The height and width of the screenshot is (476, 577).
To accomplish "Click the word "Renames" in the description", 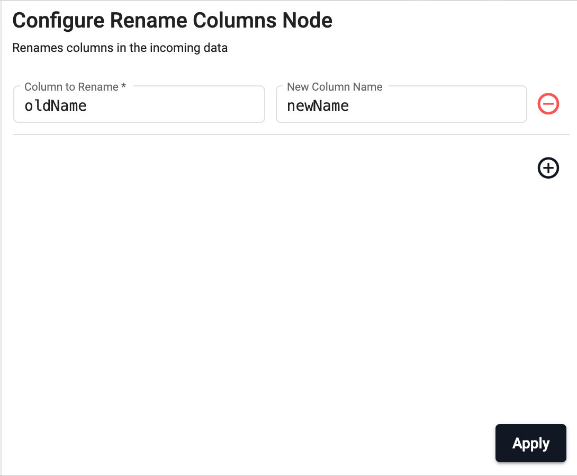I will 33,48.
